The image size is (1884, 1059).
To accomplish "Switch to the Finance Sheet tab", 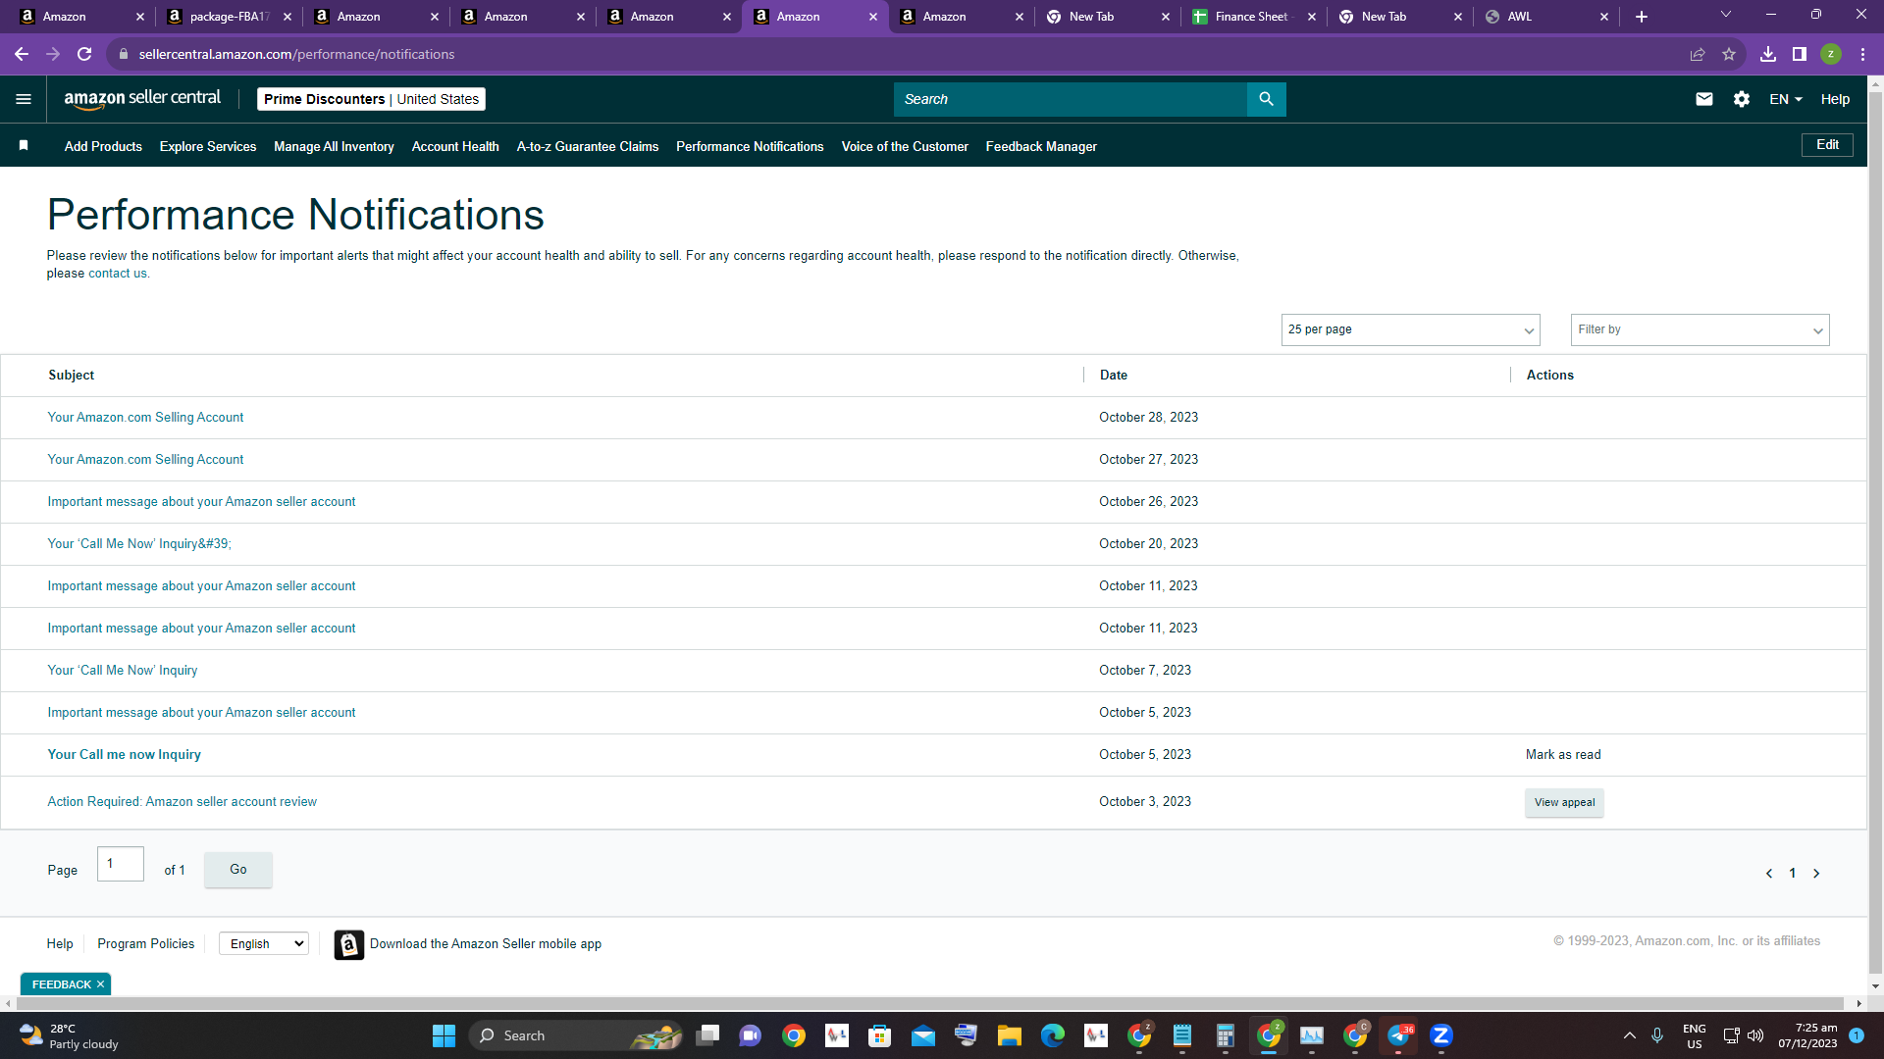I will [1253, 17].
